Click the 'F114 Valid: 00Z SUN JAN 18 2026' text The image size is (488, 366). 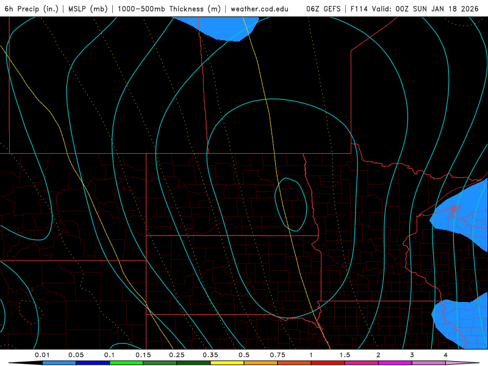click(415, 9)
